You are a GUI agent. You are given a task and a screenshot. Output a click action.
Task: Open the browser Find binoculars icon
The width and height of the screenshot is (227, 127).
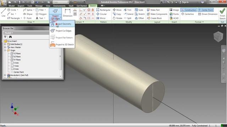coord(10,37)
